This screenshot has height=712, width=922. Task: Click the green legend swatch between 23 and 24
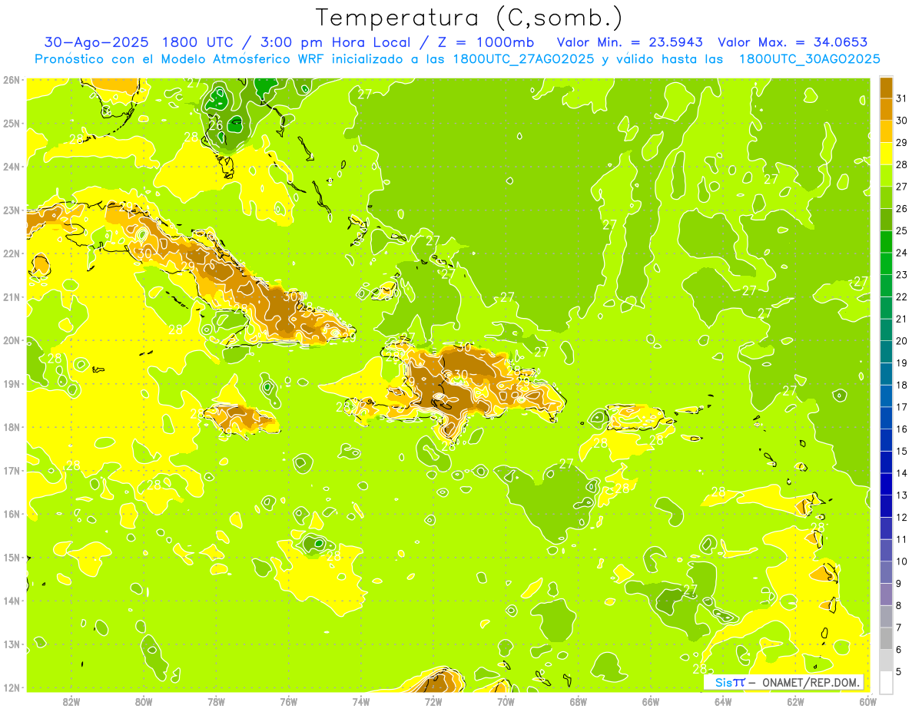[x=886, y=263]
